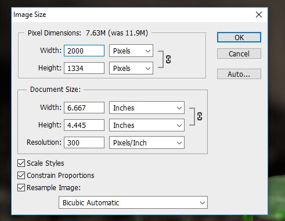Open the Auto... resolution button
Screen dimensions: 285x221
coord(239,74)
